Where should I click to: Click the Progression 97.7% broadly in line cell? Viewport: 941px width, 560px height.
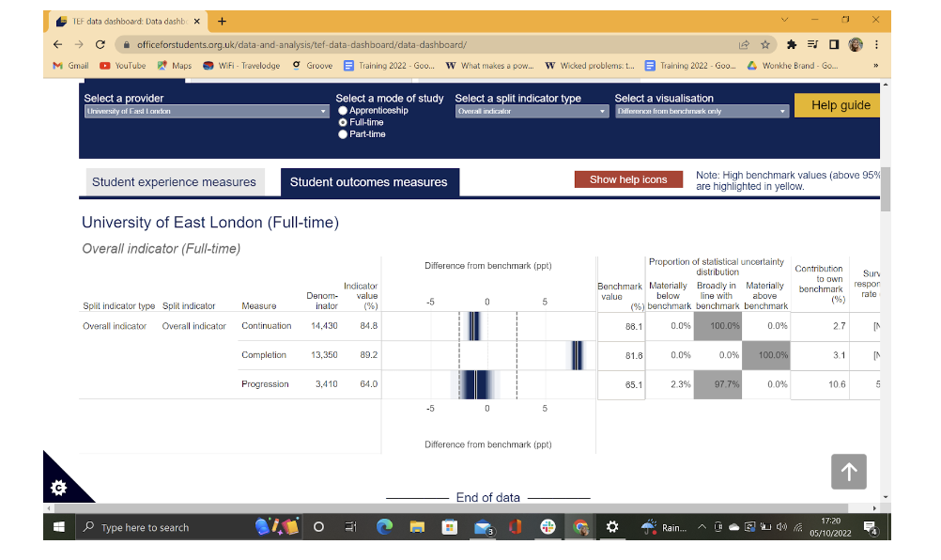tap(717, 384)
